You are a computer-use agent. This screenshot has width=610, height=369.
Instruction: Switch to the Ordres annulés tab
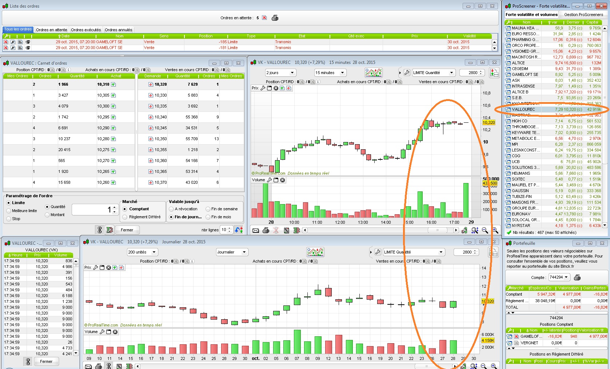point(119,30)
